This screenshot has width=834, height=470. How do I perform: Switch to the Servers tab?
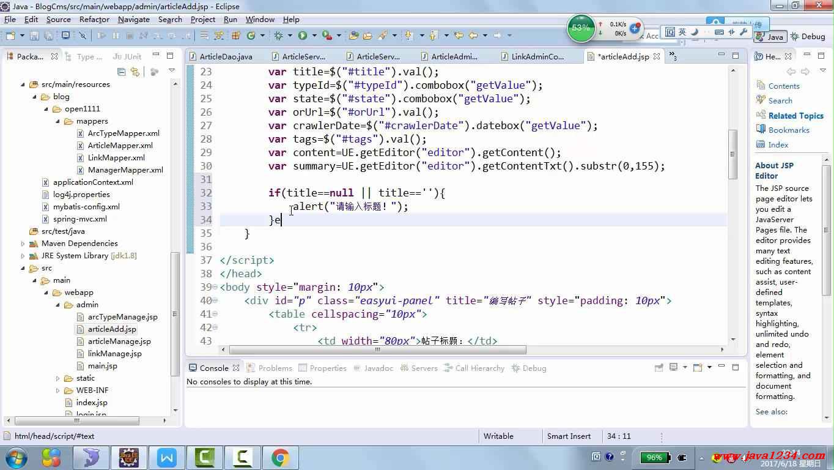pyautogui.click(x=418, y=368)
